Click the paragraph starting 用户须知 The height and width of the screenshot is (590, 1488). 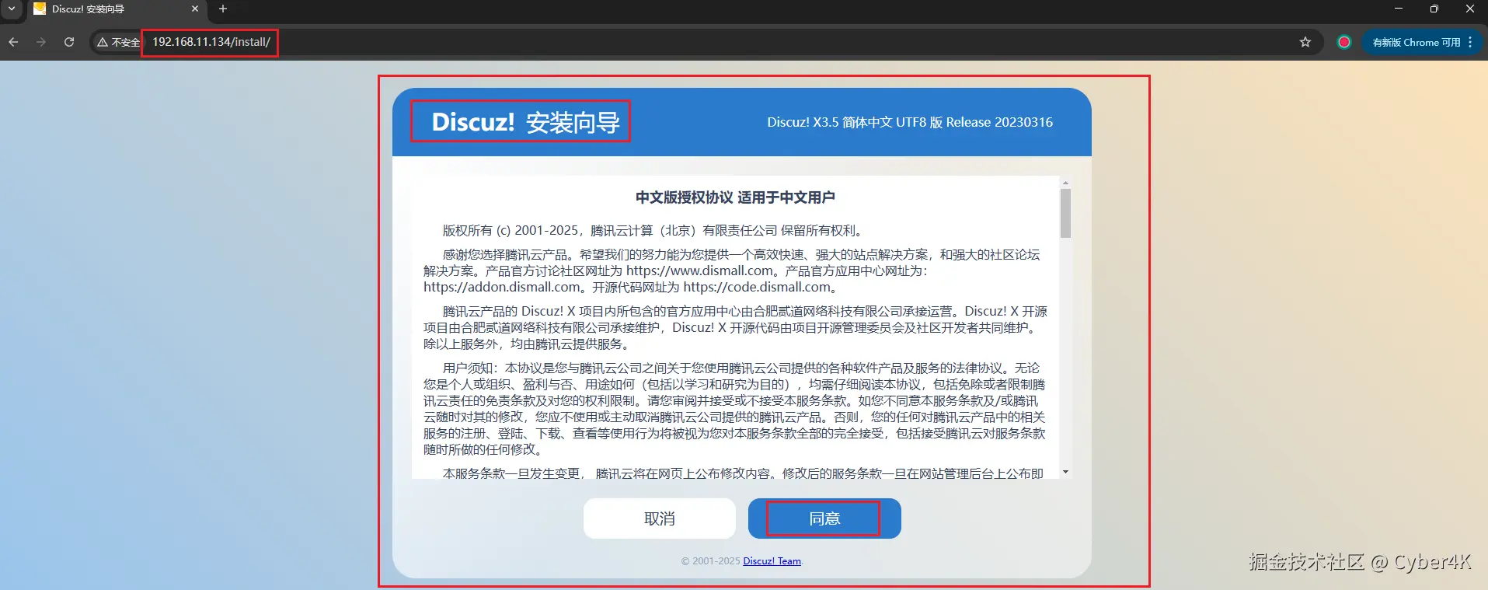734,409
